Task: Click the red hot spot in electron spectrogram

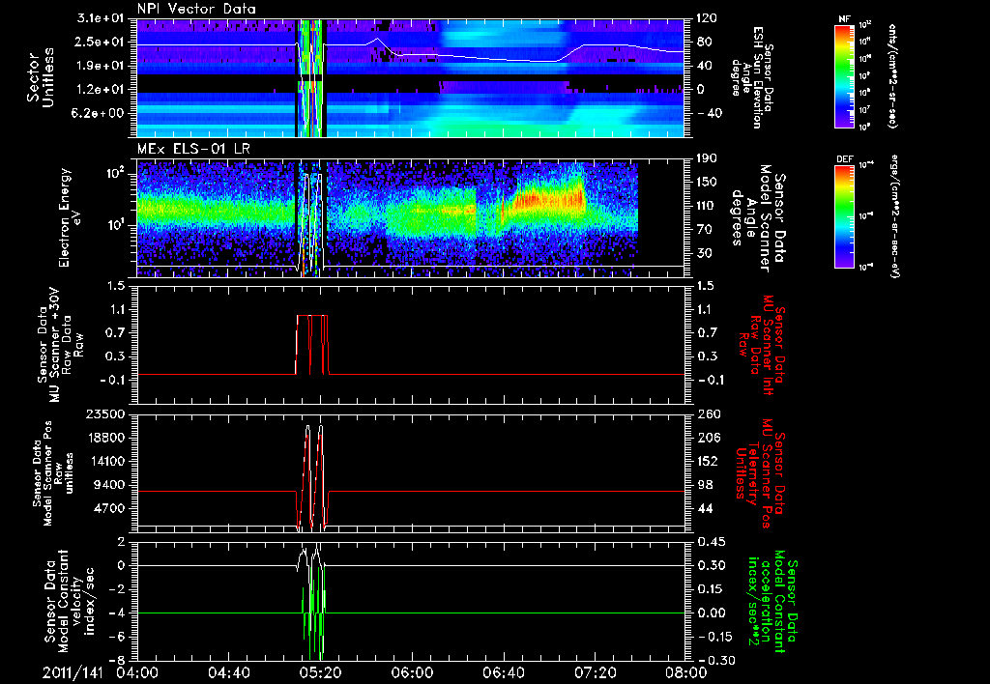Action: coord(548,201)
